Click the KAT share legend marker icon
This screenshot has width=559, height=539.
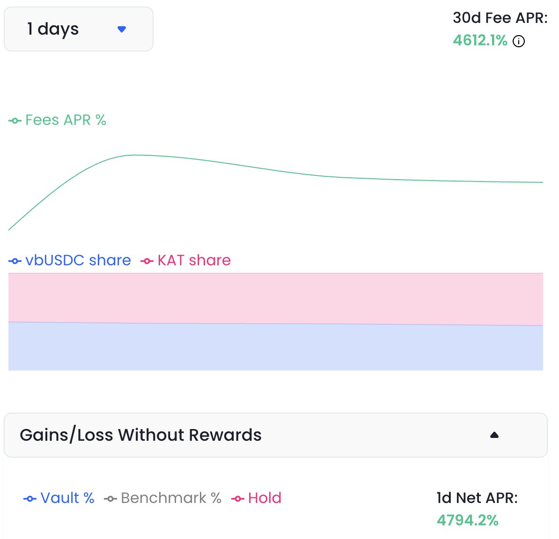(x=147, y=261)
